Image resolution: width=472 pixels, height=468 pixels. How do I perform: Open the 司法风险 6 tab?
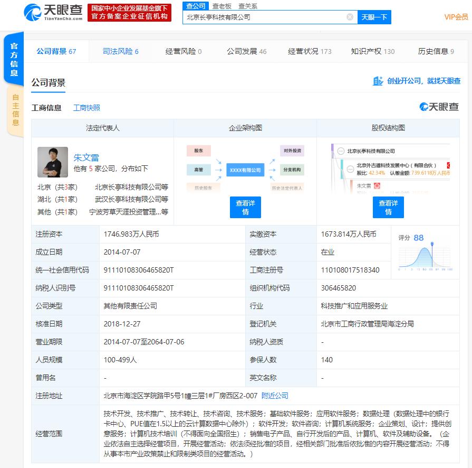(x=120, y=51)
